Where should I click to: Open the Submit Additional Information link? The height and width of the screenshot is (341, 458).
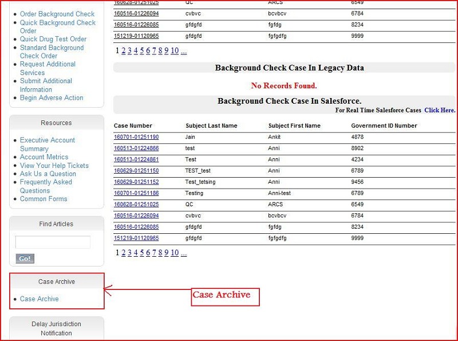pos(46,85)
